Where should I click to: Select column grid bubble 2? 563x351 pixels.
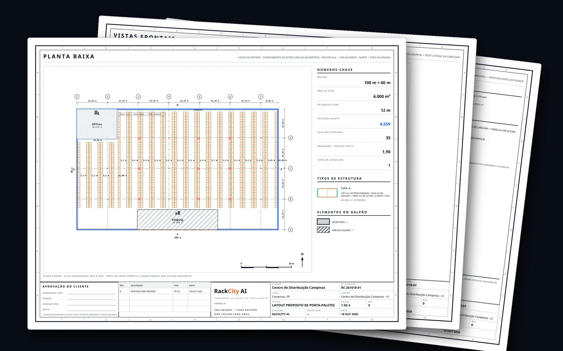tap(108, 97)
